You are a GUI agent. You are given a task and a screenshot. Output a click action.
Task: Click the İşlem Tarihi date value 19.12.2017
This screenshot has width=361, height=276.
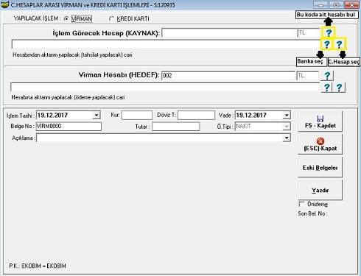click(52, 115)
